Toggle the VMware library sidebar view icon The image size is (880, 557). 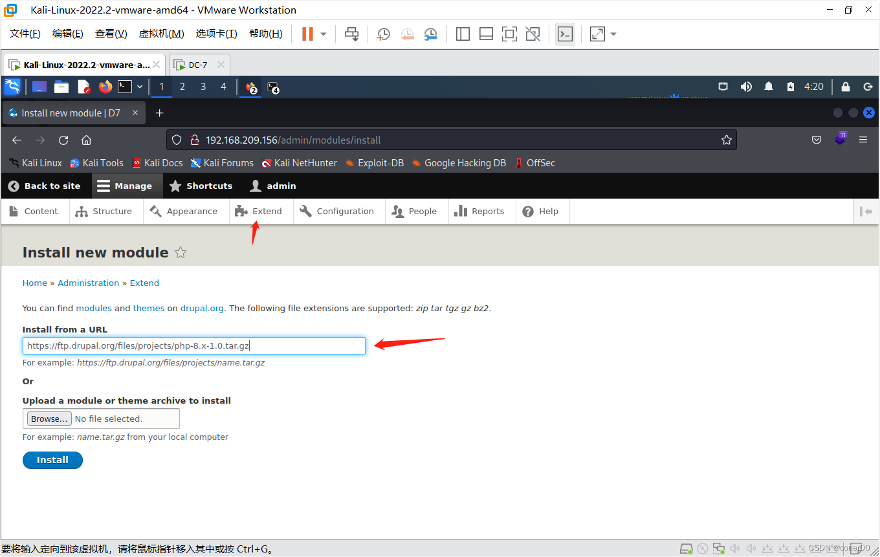[463, 34]
